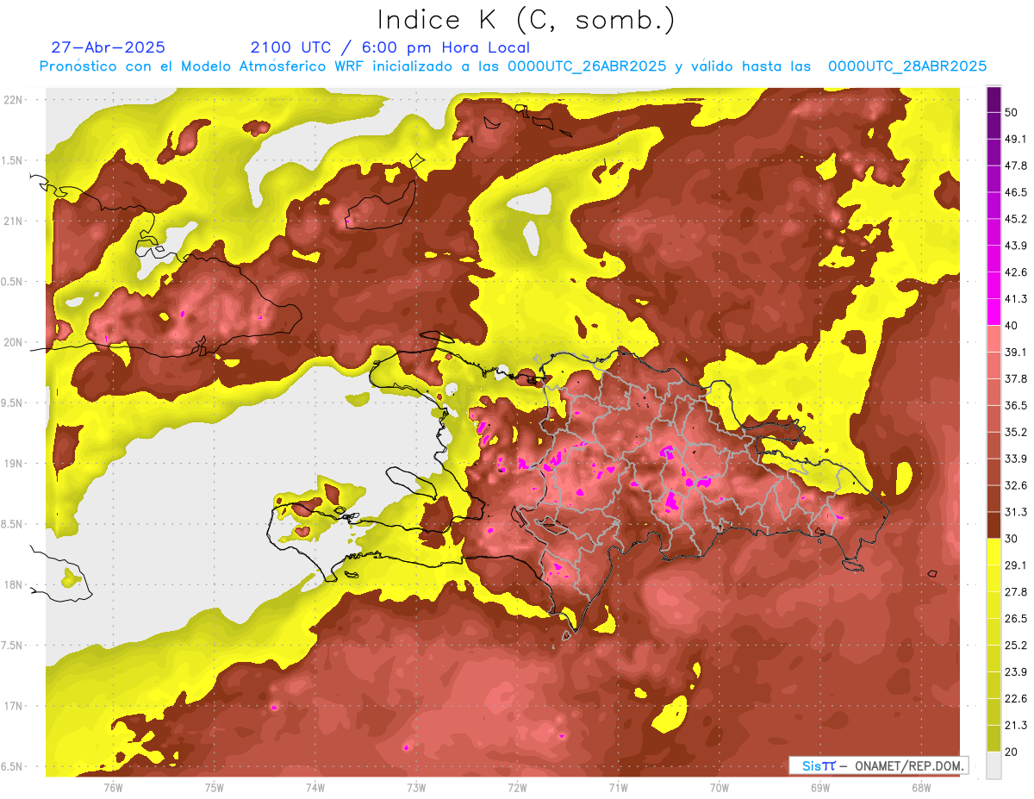Click the "27.8" colorbar label
Viewport: 1034px width, 799px height.
(1016, 592)
